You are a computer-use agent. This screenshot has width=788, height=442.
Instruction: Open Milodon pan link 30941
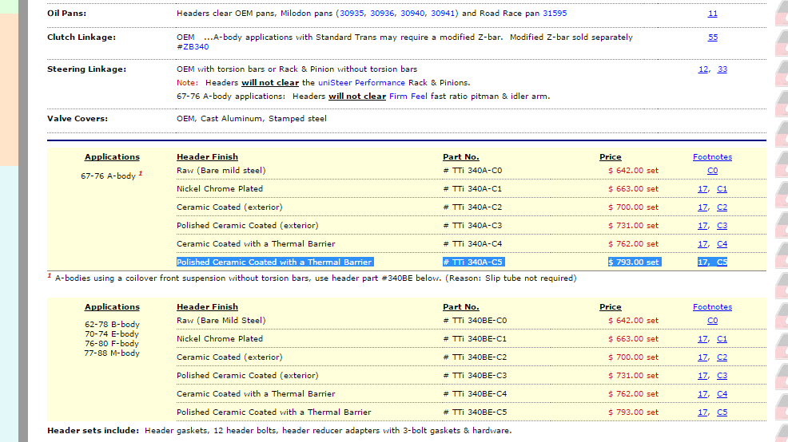coord(443,14)
